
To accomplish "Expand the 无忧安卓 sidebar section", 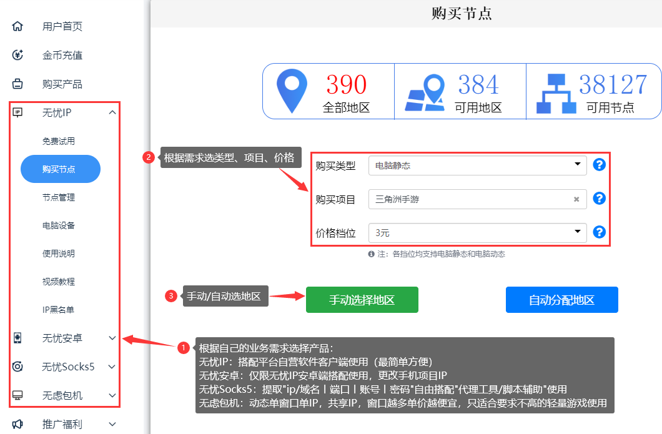I will click(112, 338).
